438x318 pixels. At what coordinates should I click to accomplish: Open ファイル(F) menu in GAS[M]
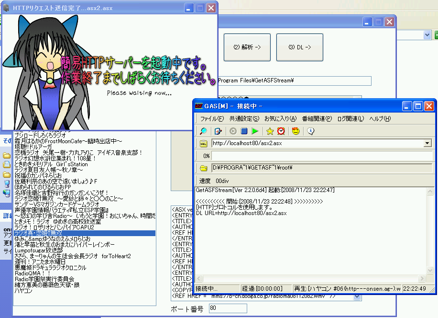tap(212, 119)
